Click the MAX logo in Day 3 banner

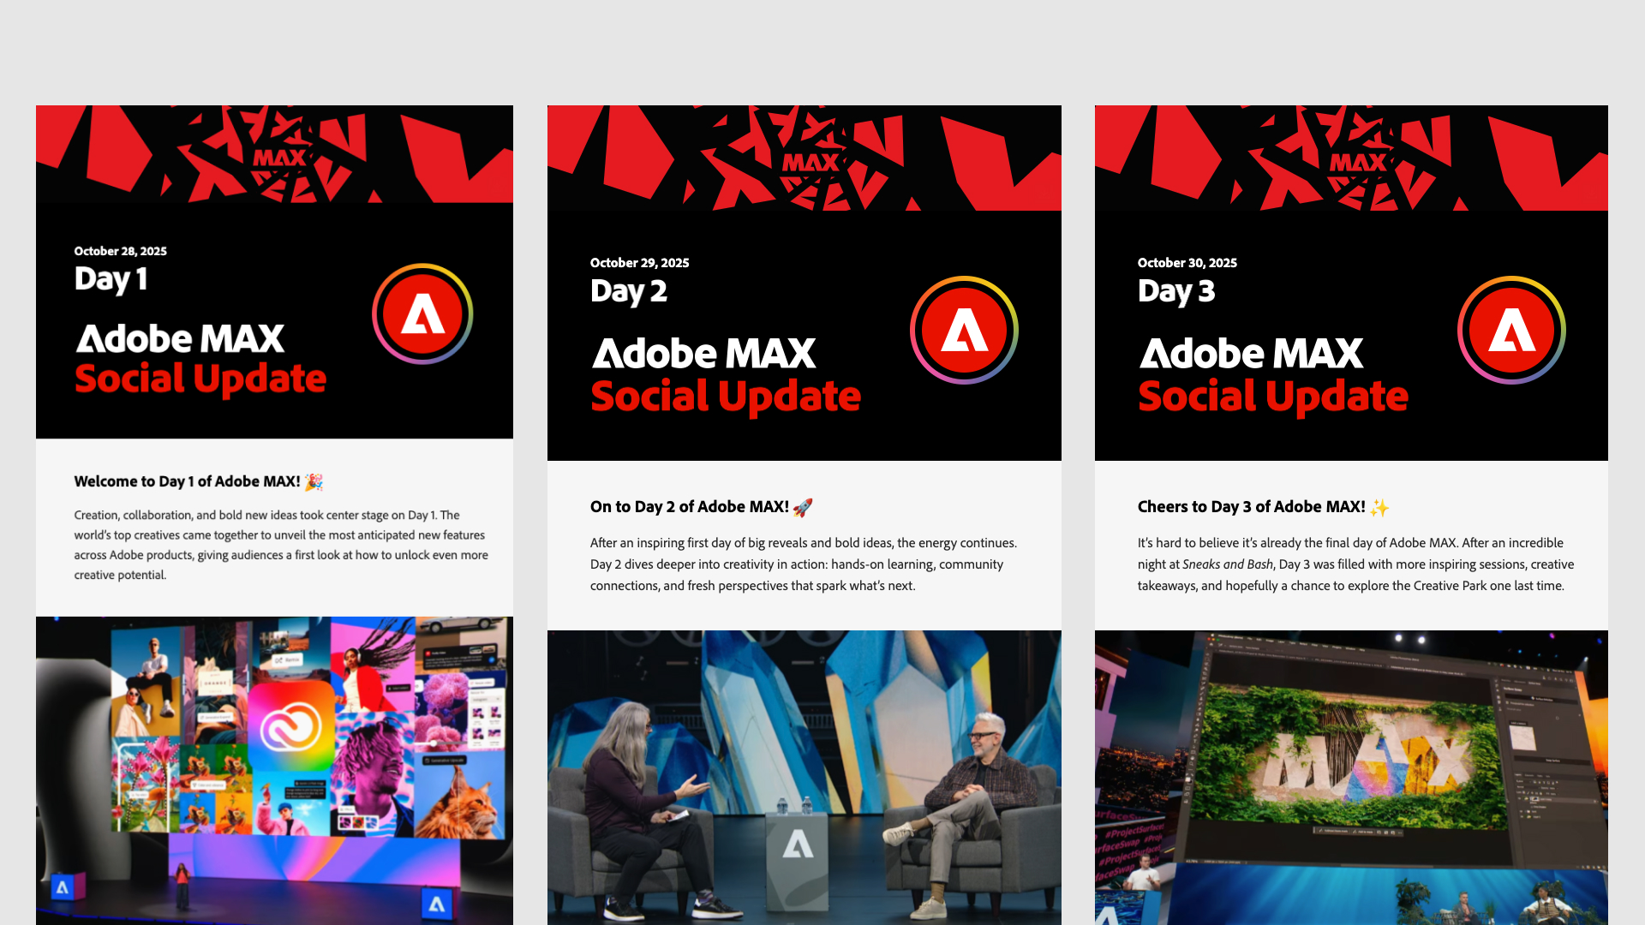click(1357, 163)
